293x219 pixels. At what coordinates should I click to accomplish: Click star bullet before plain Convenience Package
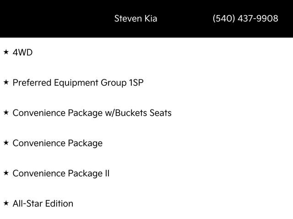coord(6,143)
